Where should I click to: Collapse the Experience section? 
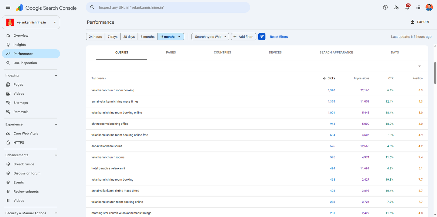click(56, 124)
